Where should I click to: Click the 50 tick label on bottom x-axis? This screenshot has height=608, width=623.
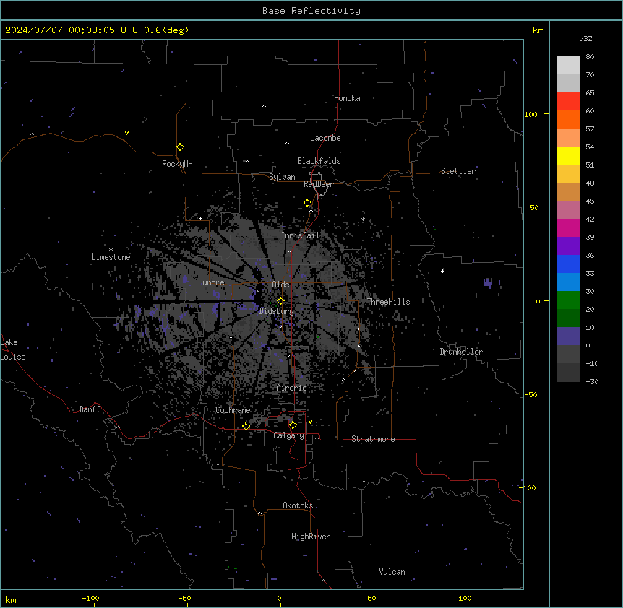click(x=371, y=598)
